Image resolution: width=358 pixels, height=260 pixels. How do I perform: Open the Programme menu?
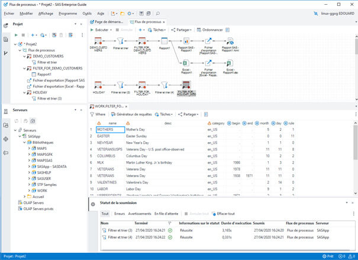point(68,14)
